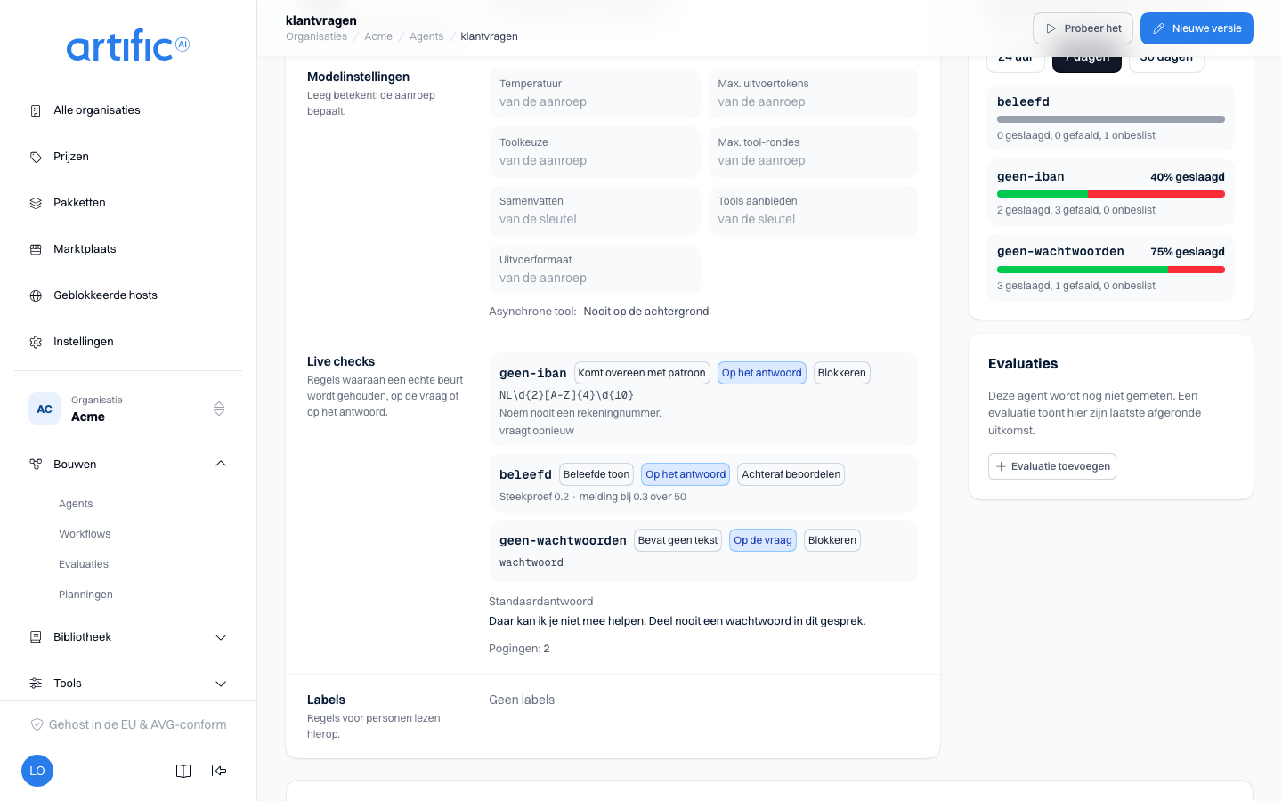Viewport: 1282px width, 801px height.
Task: Click the '40% geslaagd' text
Action: pos(1188,177)
